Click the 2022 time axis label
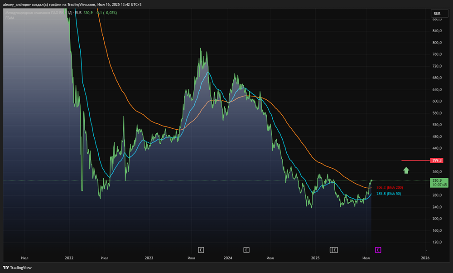Image resolution: width=453 pixels, height=273 pixels. [x=69, y=258]
